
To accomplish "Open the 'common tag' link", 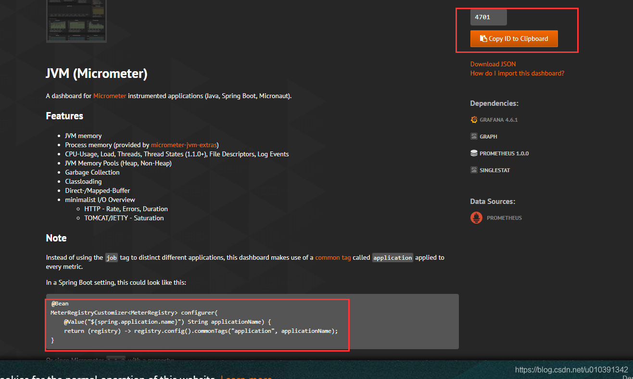I will [333, 257].
